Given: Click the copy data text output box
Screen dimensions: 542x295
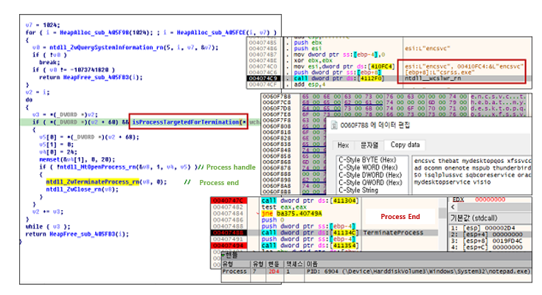Looking at the screenshot, I should pyautogui.click(x=471, y=175).
